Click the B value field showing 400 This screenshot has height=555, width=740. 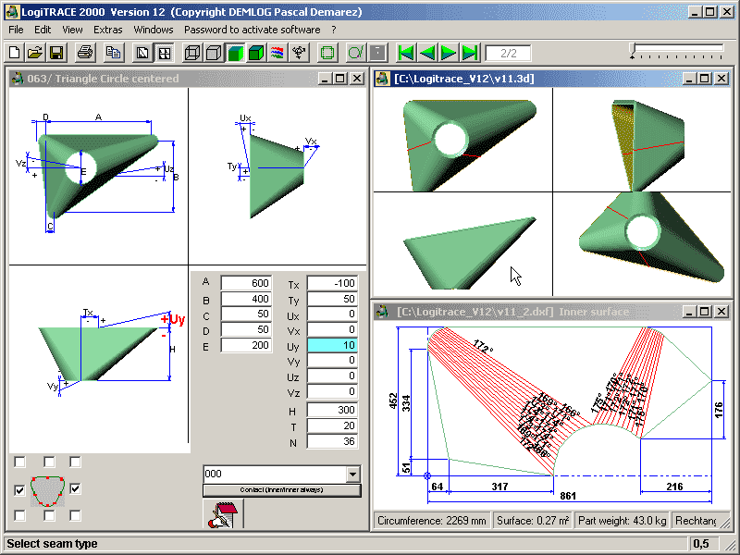point(246,299)
